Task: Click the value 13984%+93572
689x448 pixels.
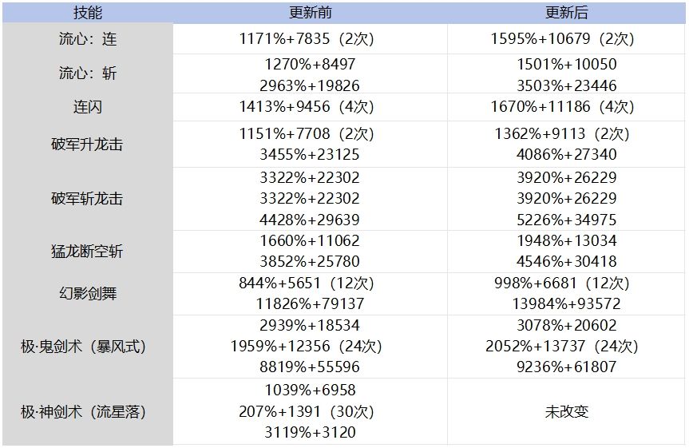Action: click(566, 303)
